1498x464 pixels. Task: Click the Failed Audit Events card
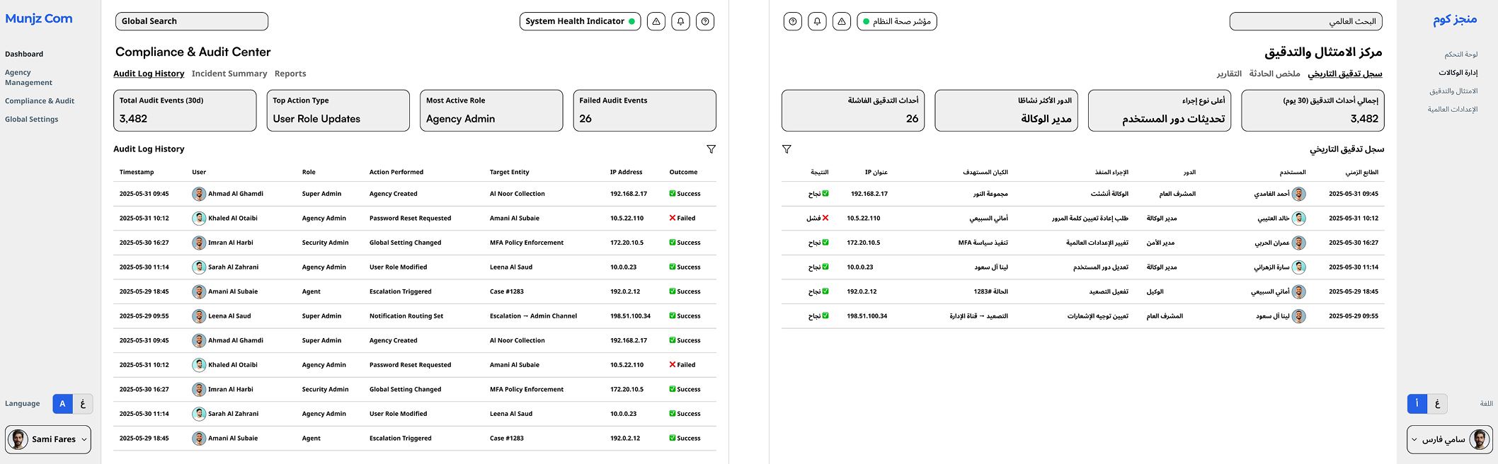click(644, 110)
